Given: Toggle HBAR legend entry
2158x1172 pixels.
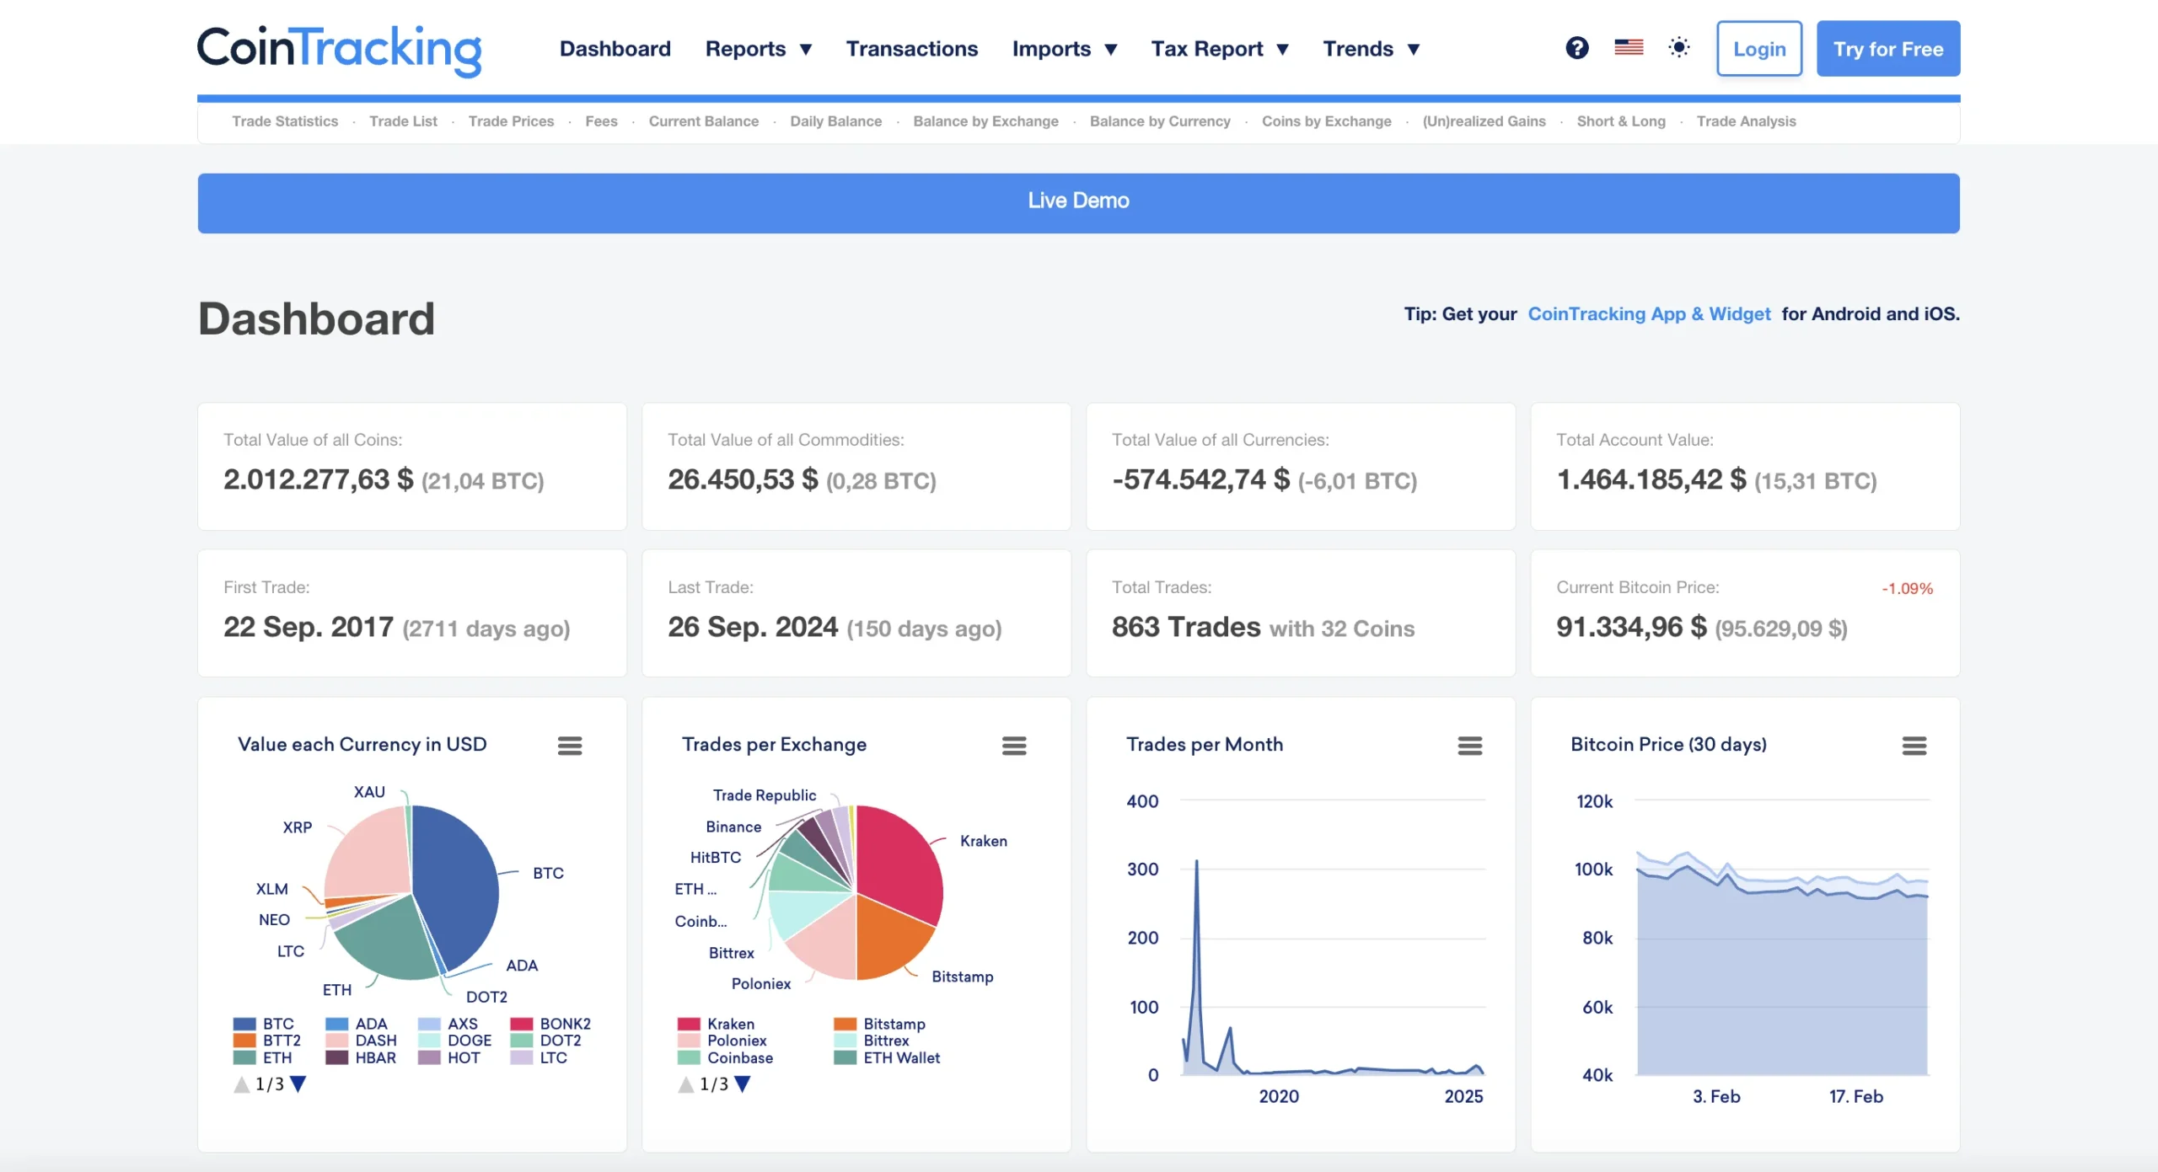Looking at the screenshot, I should (x=362, y=1057).
